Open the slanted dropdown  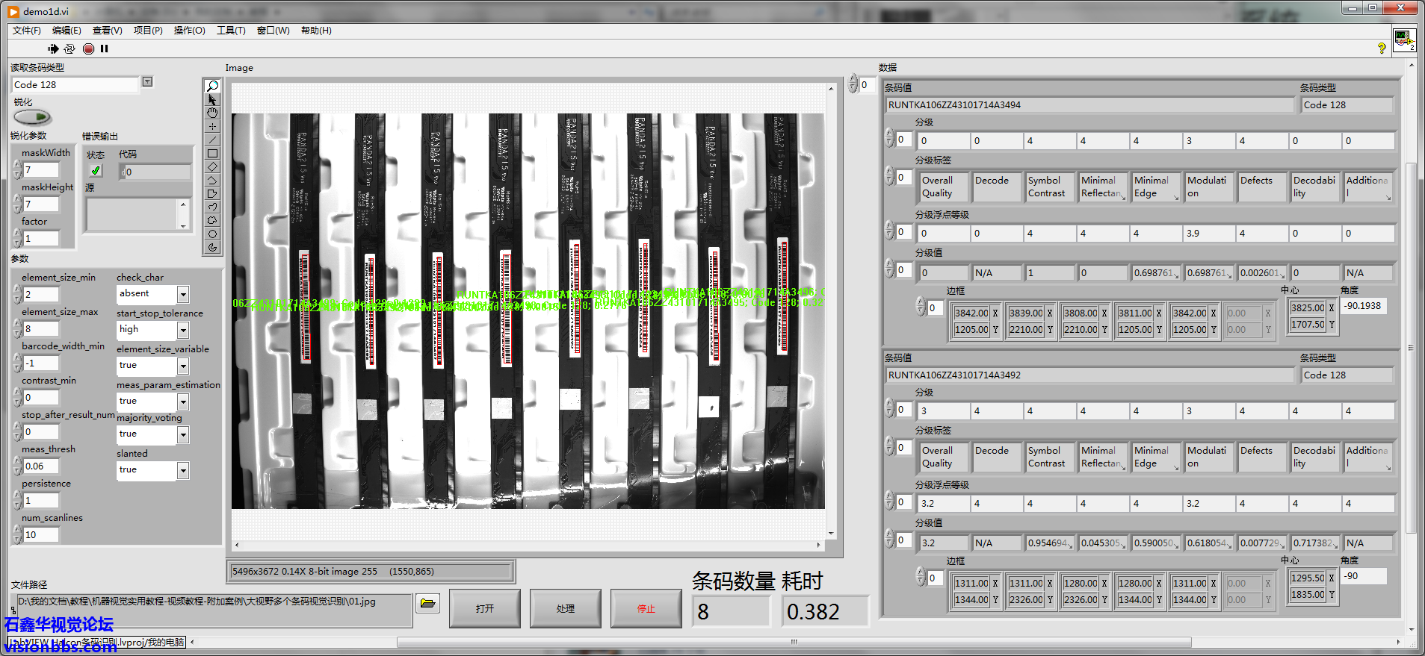coord(183,470)
